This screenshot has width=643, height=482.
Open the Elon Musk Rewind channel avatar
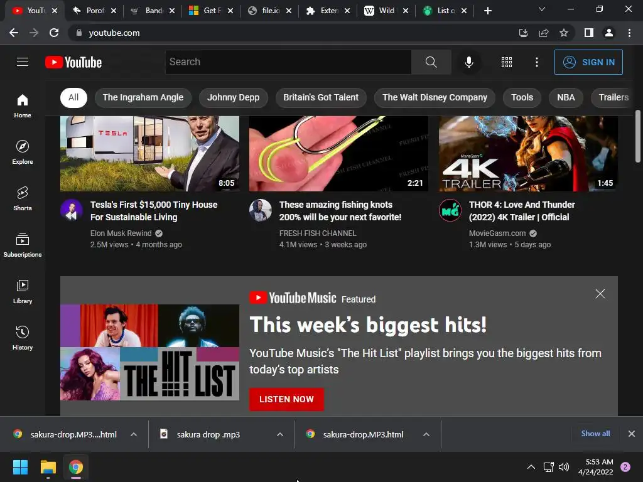coord(72,210)
